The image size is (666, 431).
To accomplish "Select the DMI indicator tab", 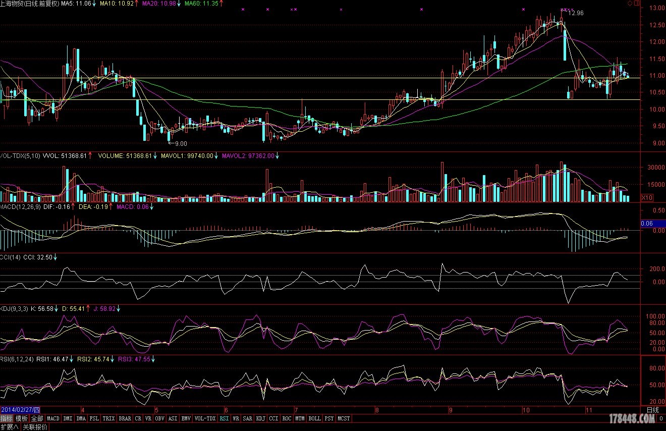I will click(68, 418).
